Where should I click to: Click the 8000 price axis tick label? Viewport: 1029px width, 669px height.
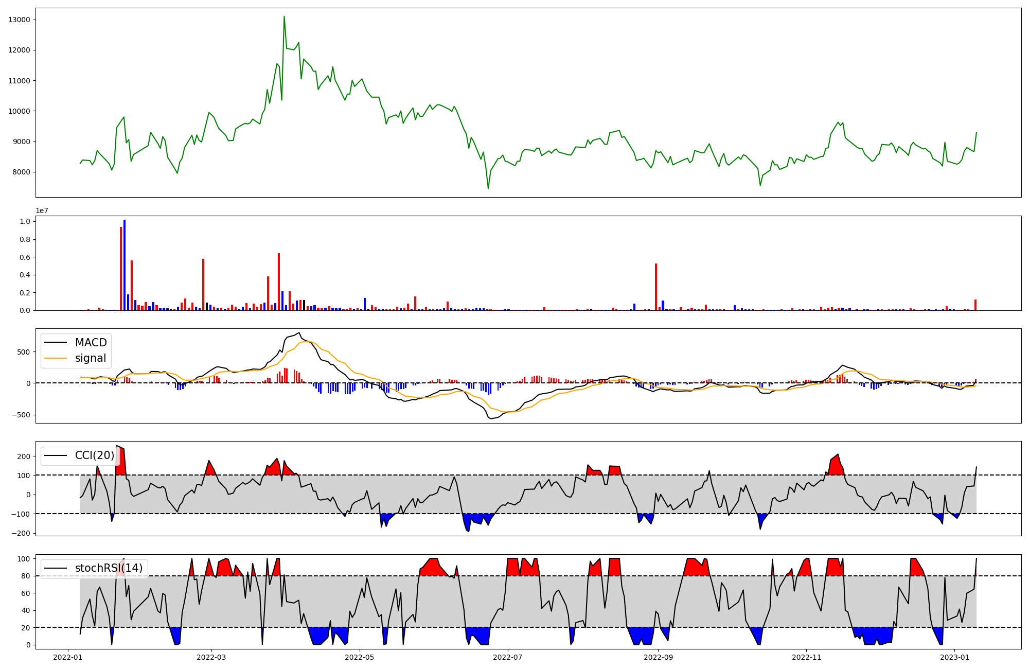[22, 172]
